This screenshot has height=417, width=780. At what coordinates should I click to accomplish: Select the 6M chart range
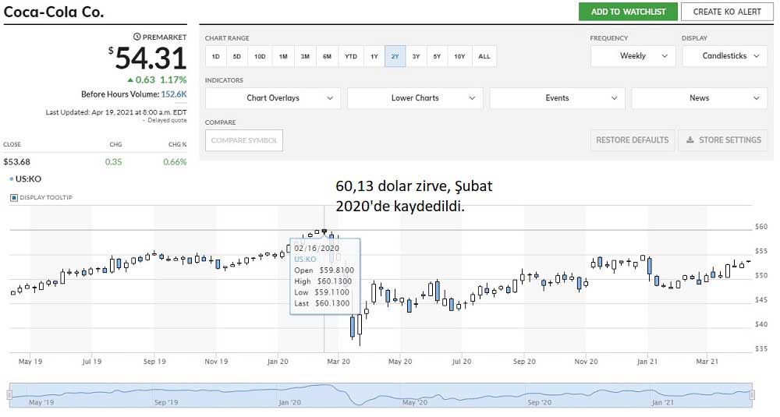pos(327,56)
